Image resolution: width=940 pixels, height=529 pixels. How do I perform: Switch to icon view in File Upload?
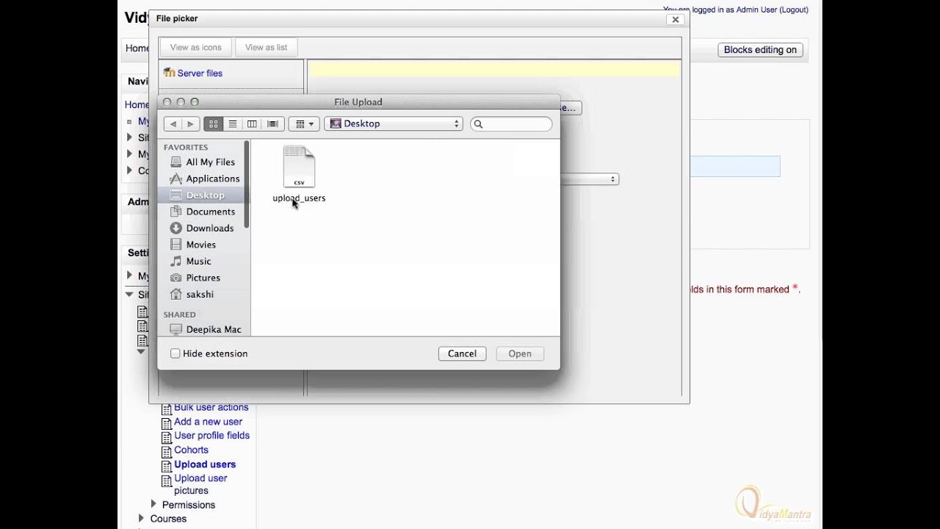(213, 124)
